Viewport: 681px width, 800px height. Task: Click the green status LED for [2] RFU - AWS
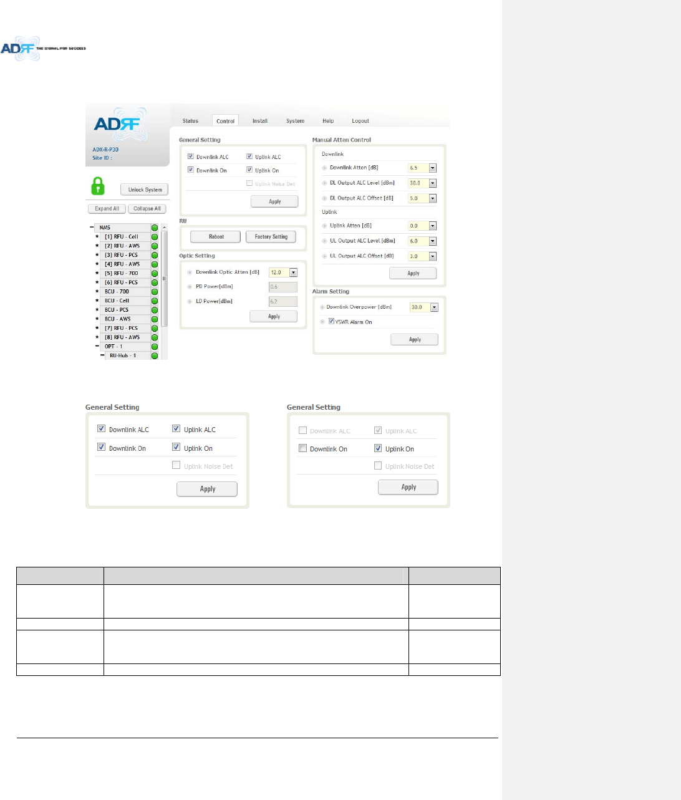point(155,246)
